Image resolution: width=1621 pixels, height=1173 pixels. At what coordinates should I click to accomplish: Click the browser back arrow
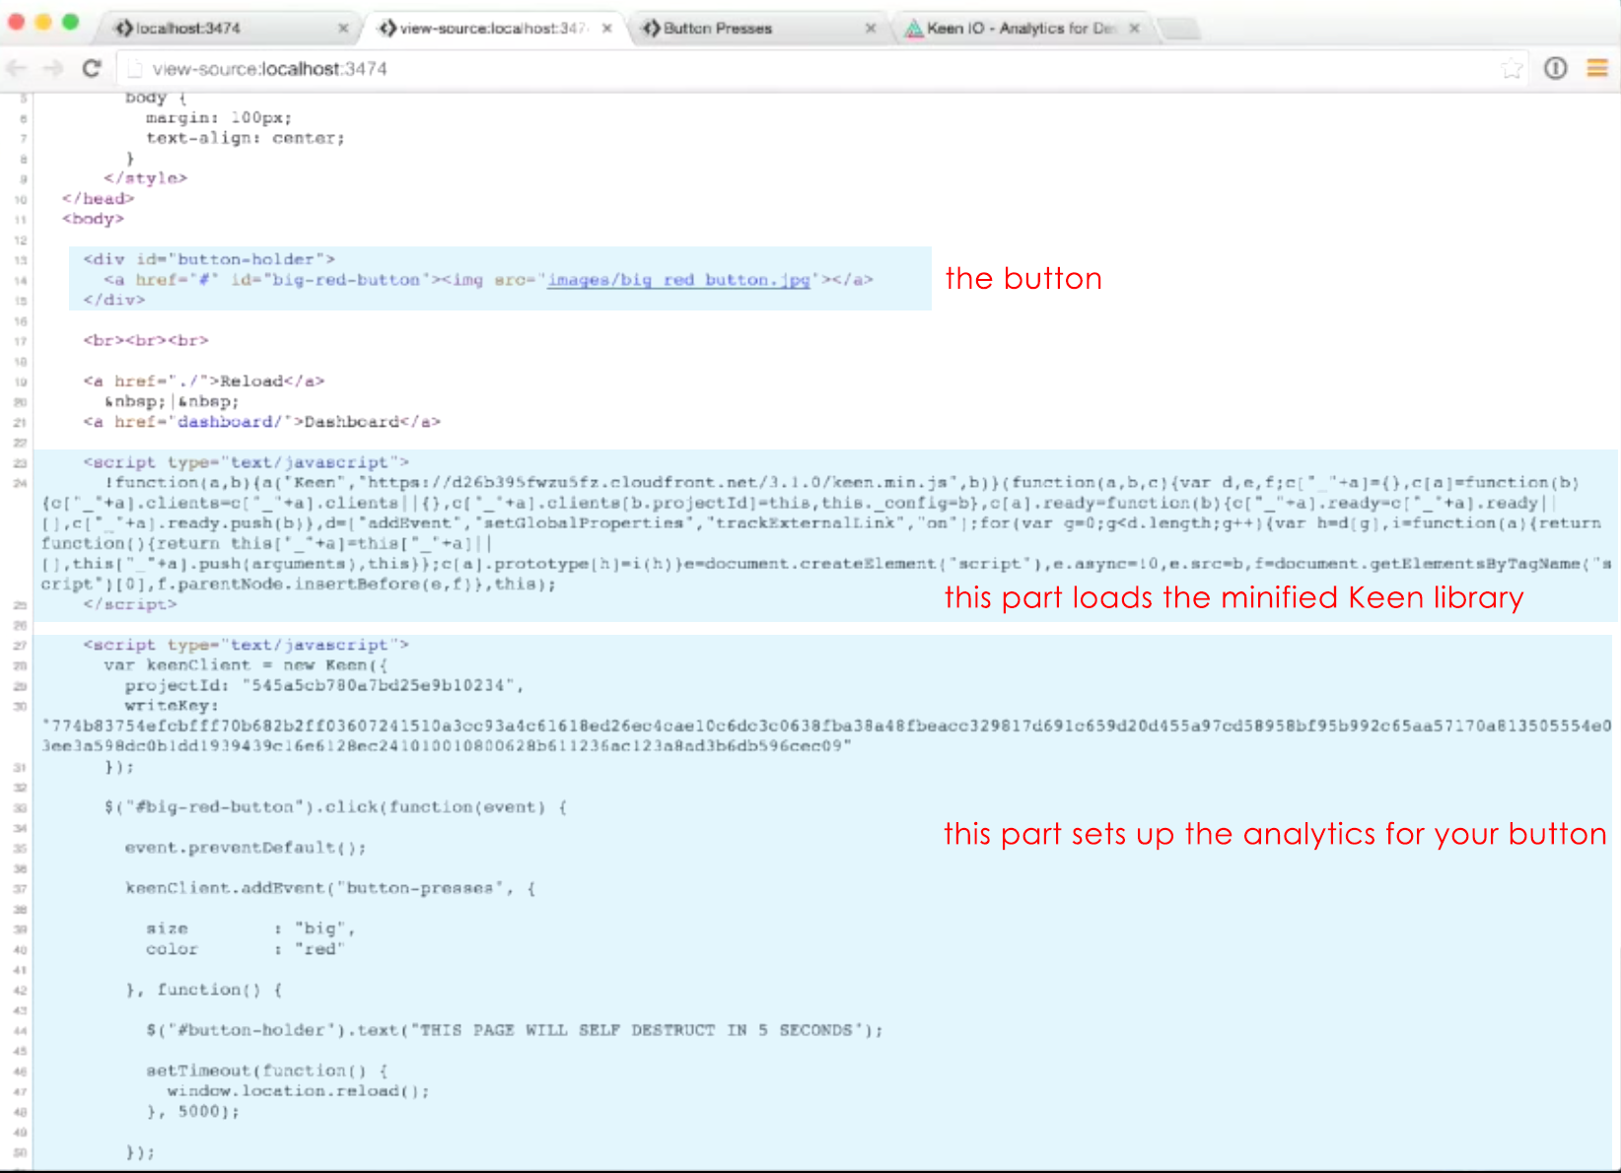click(x=17, y=68)
